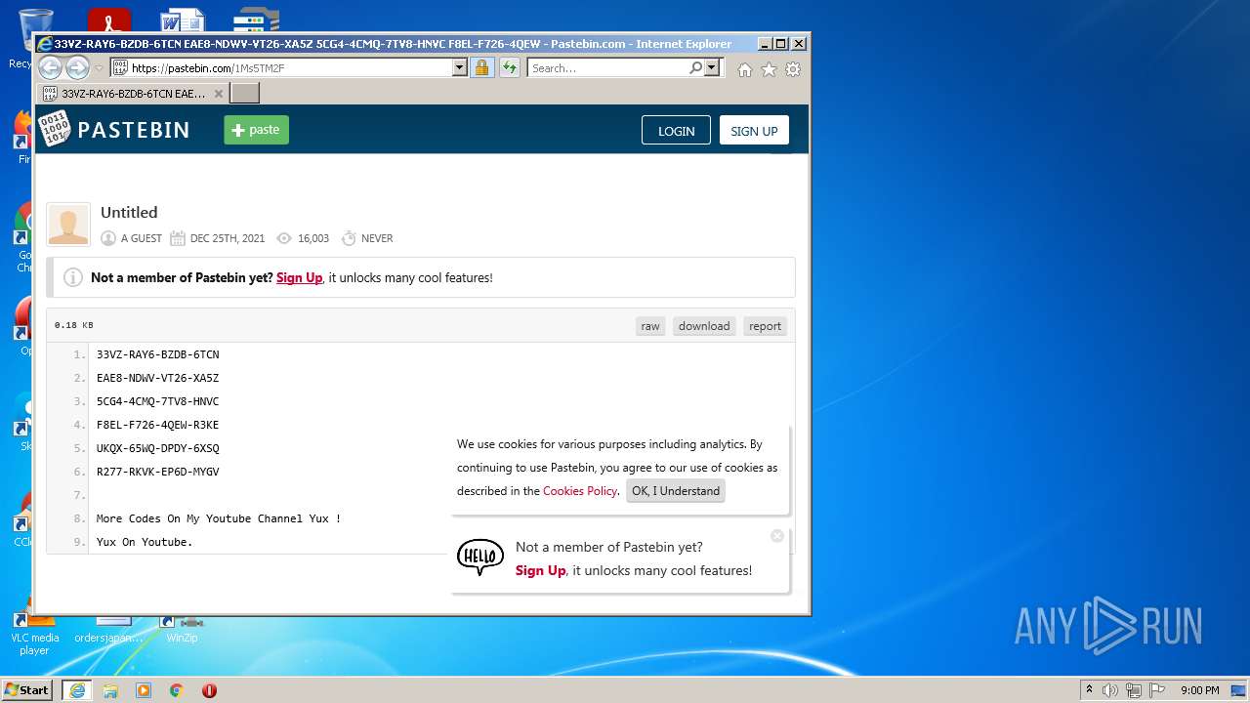Click Internet Explorer taskbar icon

point(77,690)
